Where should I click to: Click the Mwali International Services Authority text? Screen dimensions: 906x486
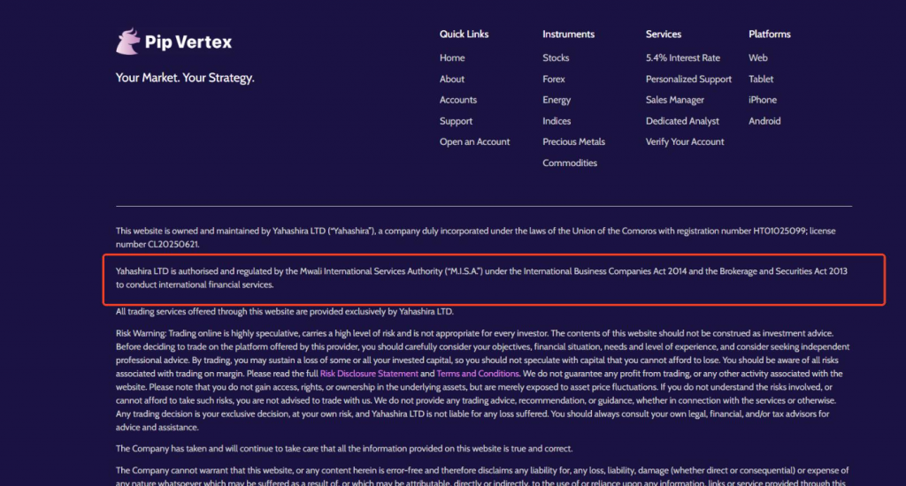point(371,271)
